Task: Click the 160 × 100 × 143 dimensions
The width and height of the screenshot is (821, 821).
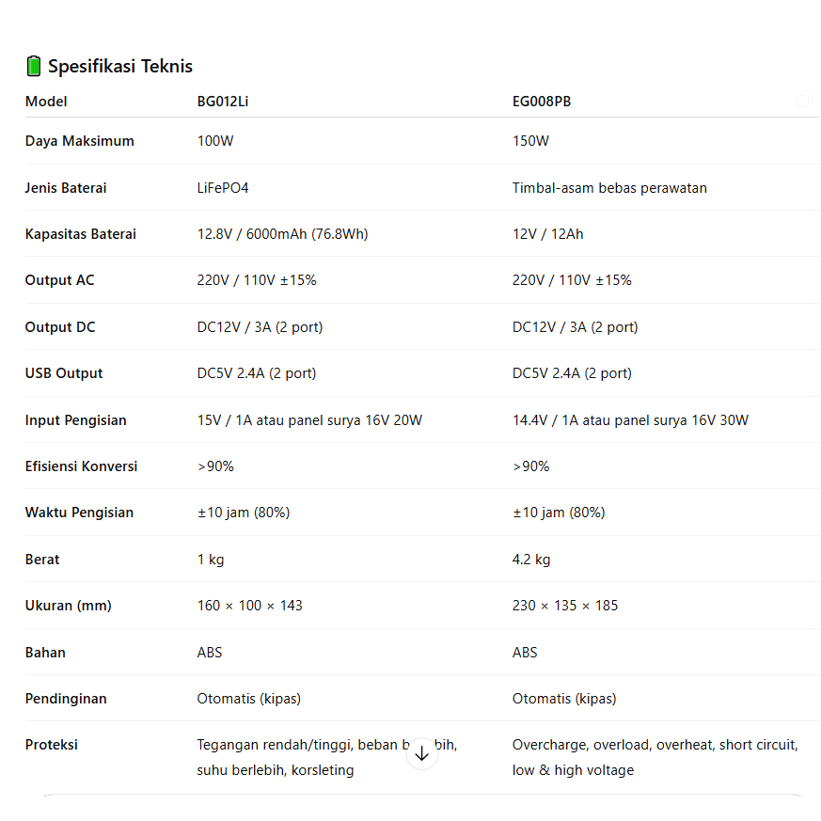Action: pos(249,606)
